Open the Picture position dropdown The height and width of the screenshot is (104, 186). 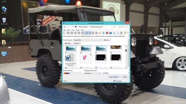[x=72, y=73]
